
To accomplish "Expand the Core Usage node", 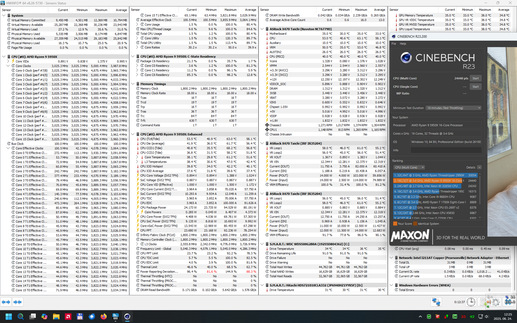I will [x=137, y=24].
